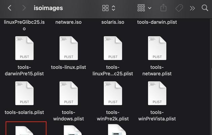Click the Share toolbar icon
Image resolution: width=212 pixels, height=135 pixels.
coord(163,8)
